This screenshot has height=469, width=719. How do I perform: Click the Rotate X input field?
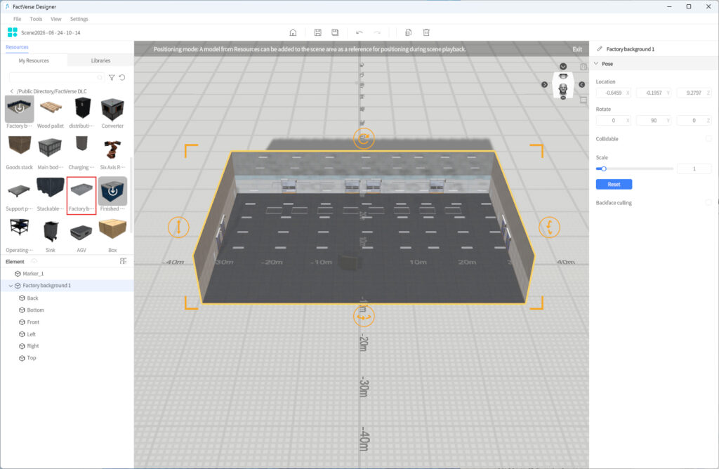coord(614,121)
